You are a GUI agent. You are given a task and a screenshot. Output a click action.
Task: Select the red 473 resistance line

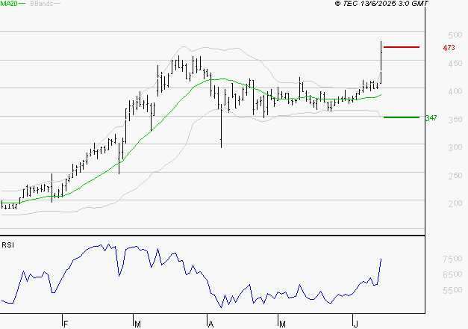[x=400, y=47]
